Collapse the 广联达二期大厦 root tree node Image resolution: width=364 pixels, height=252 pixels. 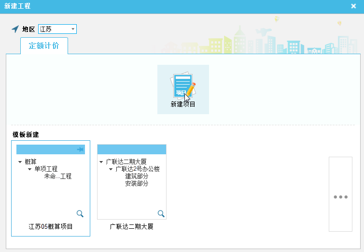(101, 162)
